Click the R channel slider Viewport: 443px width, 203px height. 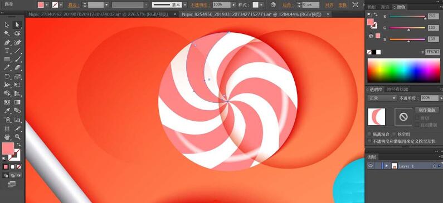[x=408, y=17]
